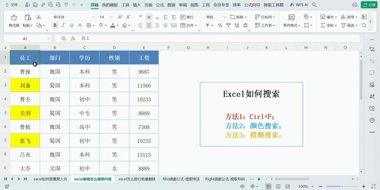Switch to the 公式 (Formulas) ribbon tab
Viewport: 380px width, 190px height.
coord(160,5)
